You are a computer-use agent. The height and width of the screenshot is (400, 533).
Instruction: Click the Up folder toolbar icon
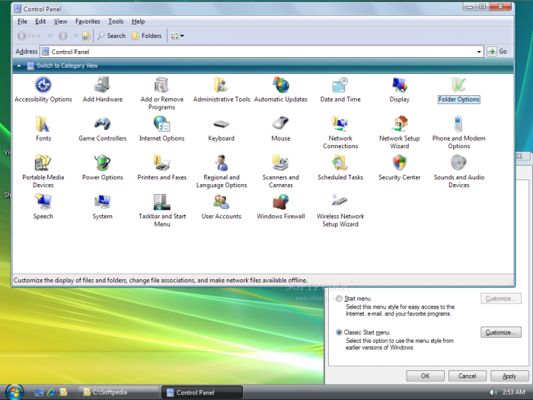[x=86, y=36]
